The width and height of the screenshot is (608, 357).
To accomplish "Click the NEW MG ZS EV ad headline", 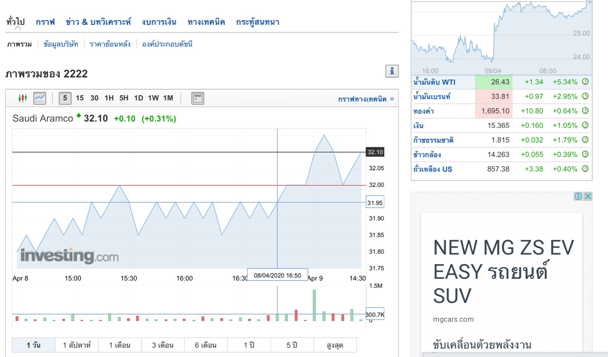I will coord(504,272).
